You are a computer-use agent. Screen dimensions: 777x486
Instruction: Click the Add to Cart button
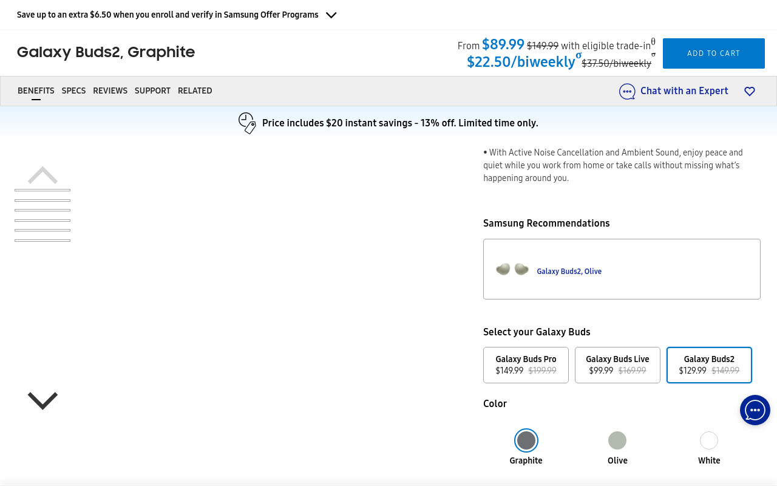[714, 53]
